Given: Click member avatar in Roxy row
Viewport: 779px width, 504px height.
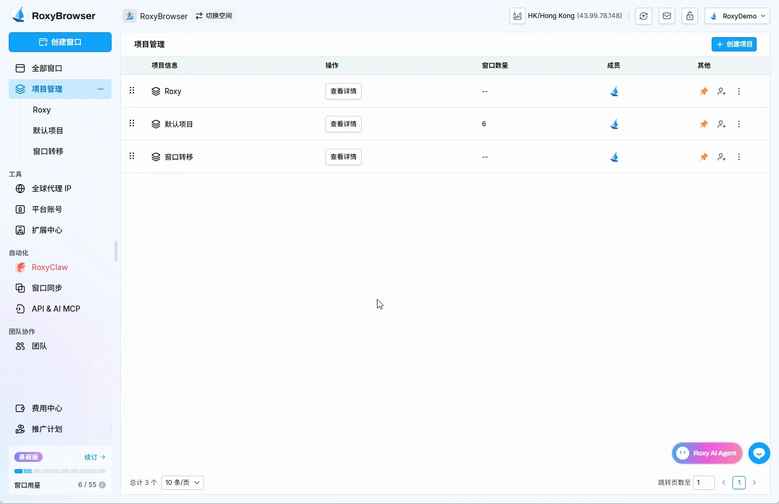Looking at the screenshot, I should coord(614,91).
